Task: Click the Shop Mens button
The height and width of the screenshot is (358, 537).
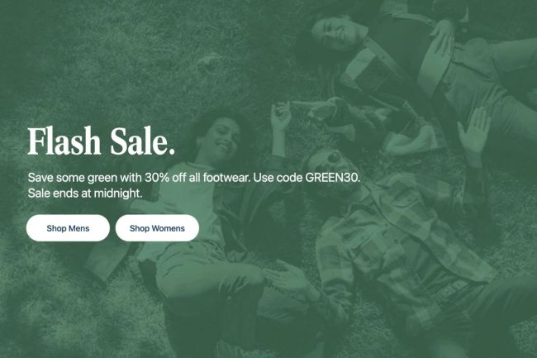Action: tap(68, 228)
